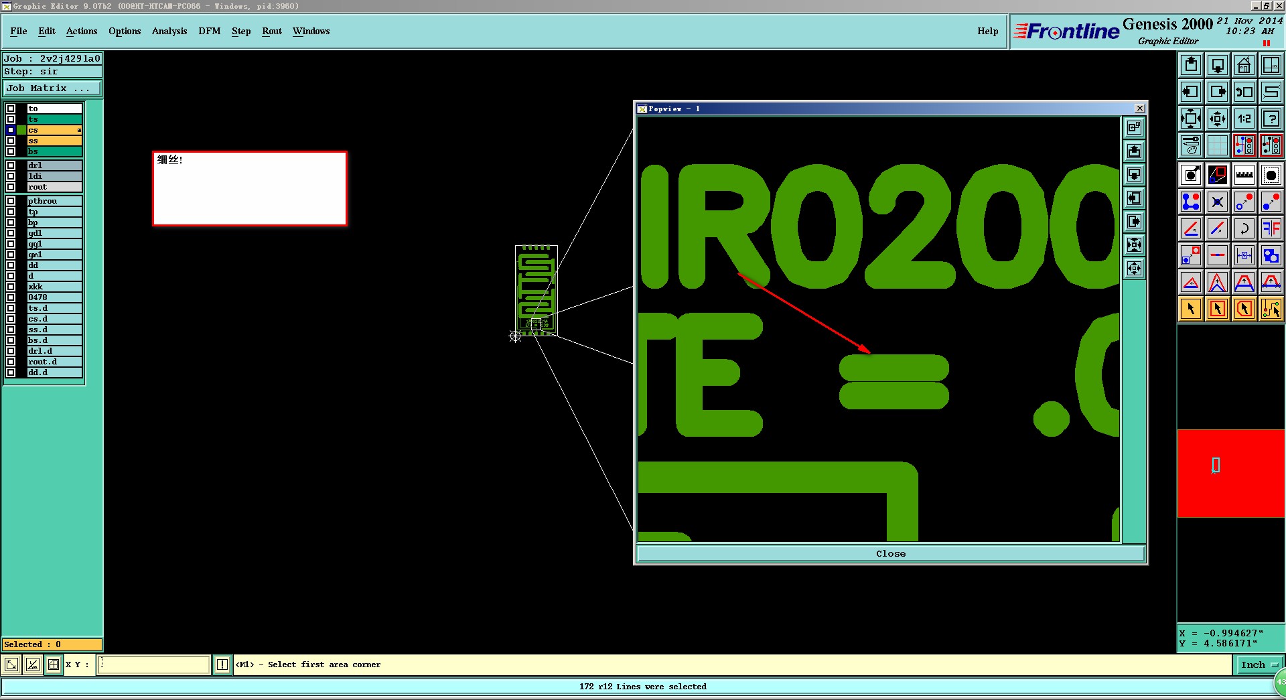This screenshot has height=700, width=1286.
Task: Select the gd1 layer name row
Action: tap(54, 233)
